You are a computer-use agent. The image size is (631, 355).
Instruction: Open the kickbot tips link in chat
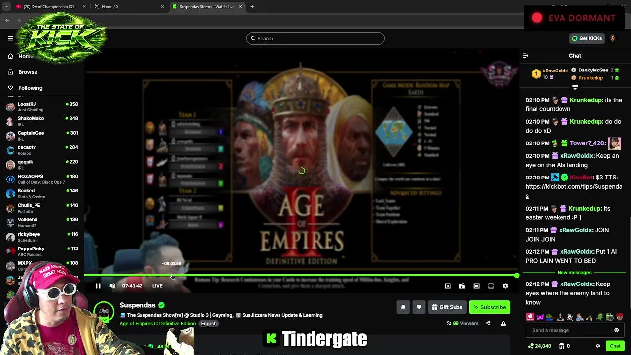tap(574, 191)
